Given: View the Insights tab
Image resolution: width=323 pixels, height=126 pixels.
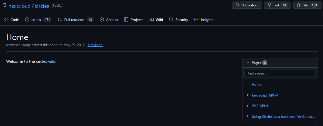Looking at the screenshot, I should (204, 20).
